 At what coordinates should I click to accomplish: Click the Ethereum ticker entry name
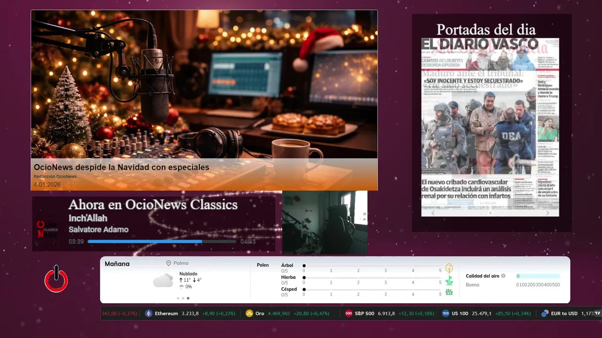coord(166,314)
